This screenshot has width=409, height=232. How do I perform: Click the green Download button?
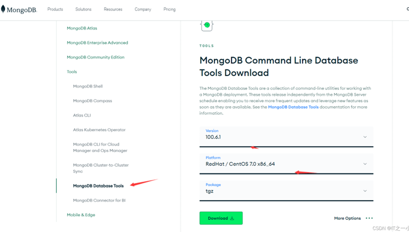221,218
